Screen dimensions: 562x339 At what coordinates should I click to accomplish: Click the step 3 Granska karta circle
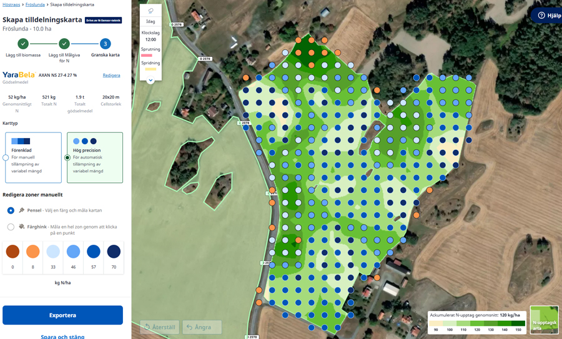106,44
